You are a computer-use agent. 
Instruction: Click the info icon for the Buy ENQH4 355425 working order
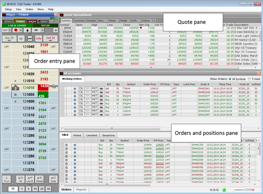click(x=75, y=96)
